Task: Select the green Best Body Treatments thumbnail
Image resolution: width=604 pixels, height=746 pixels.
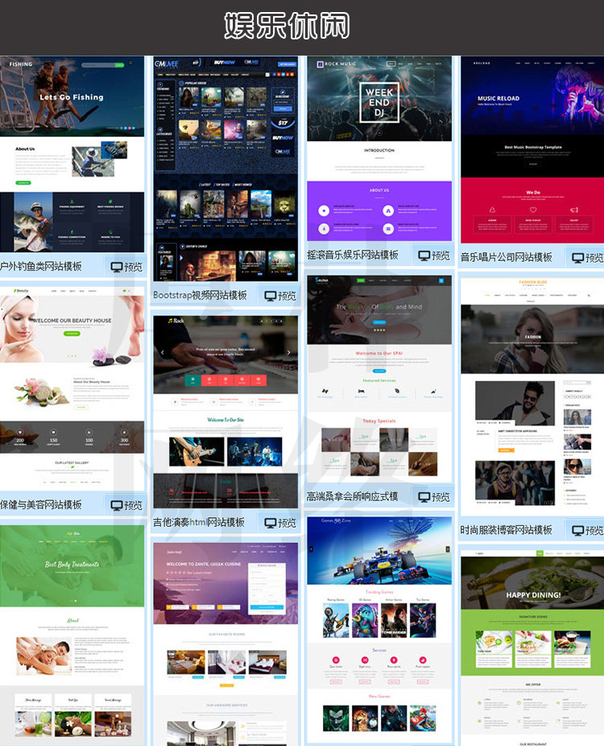Action: 72,636
